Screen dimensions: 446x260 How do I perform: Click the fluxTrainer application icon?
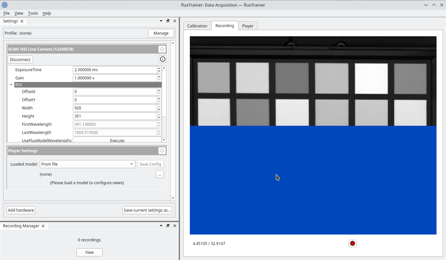pyautogui.click(x=5, y=5)
